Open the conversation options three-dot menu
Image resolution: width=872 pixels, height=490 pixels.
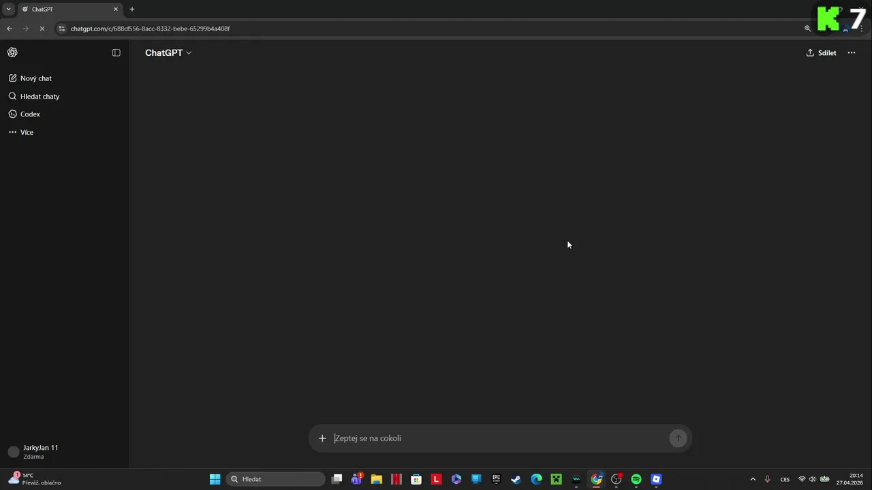coord(852,52)
